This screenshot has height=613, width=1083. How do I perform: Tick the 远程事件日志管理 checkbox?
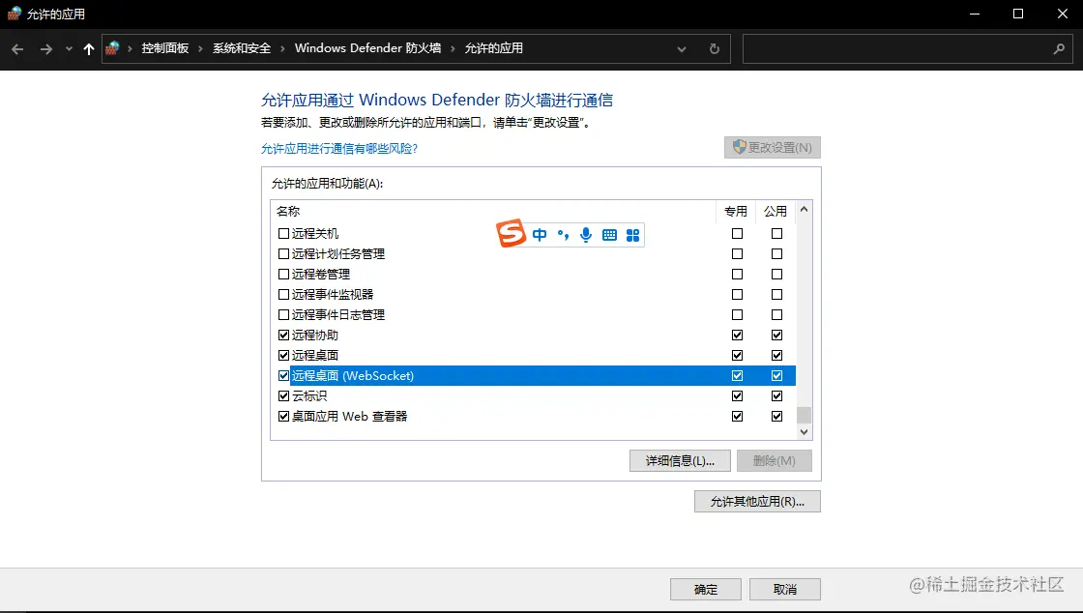[283, 315]
